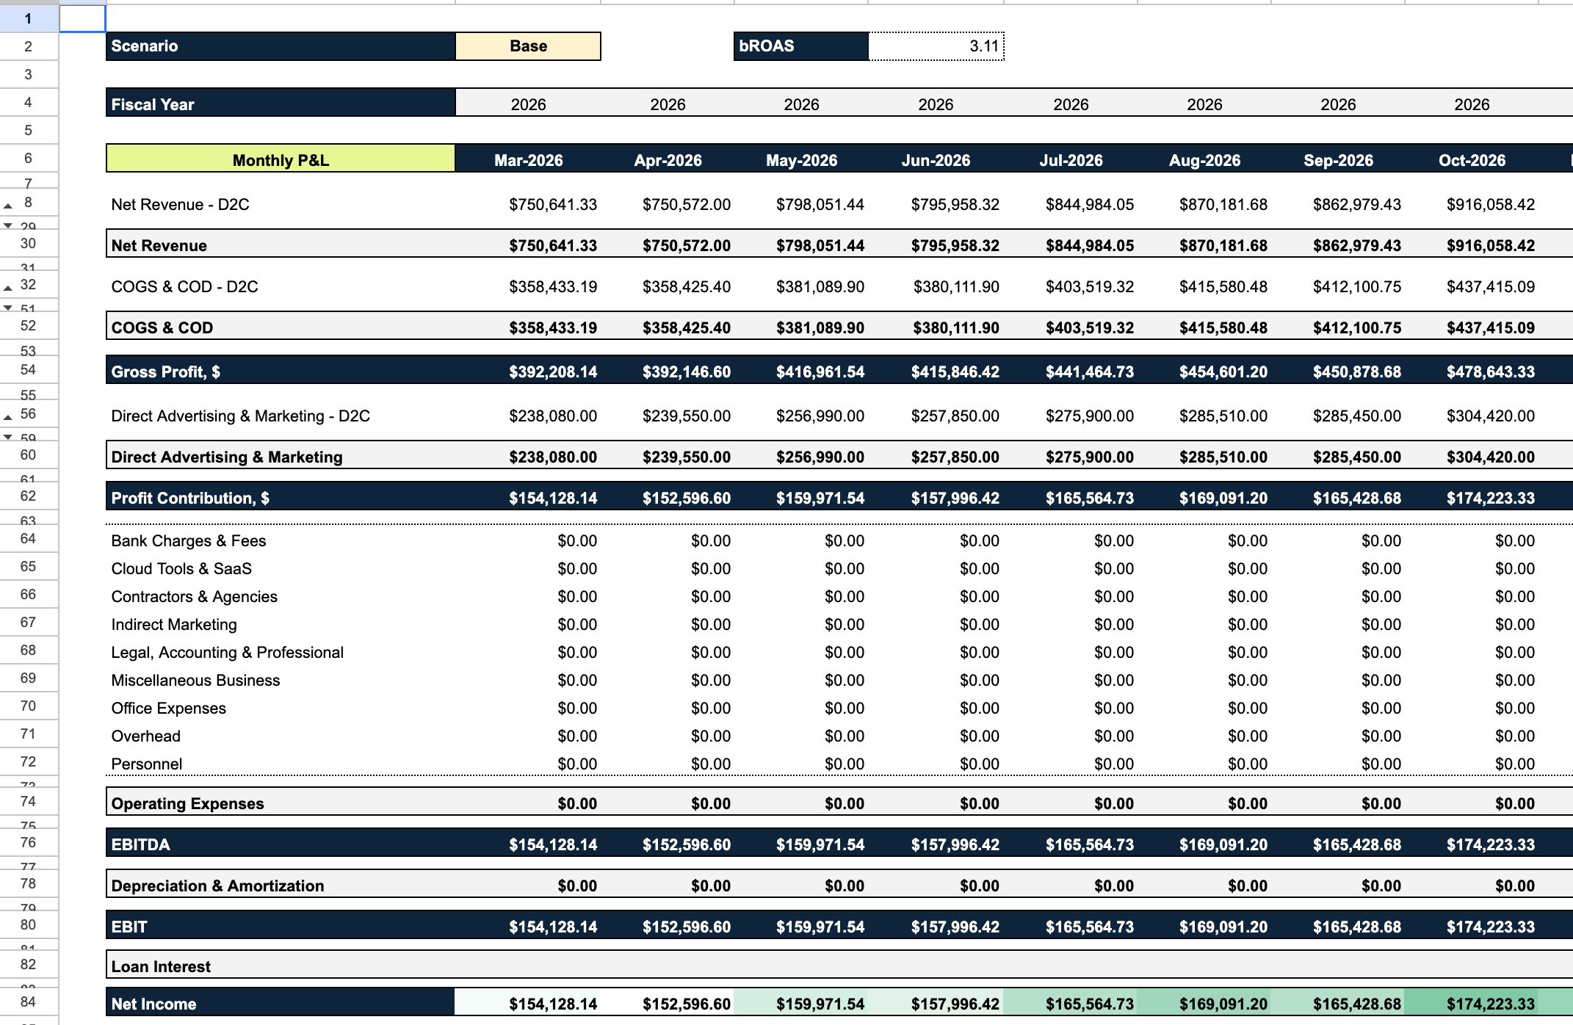Viewport: 1573px width, 1025px height.
Task: Click the Monthly P&L header cell
Action: tap(281, 159)
